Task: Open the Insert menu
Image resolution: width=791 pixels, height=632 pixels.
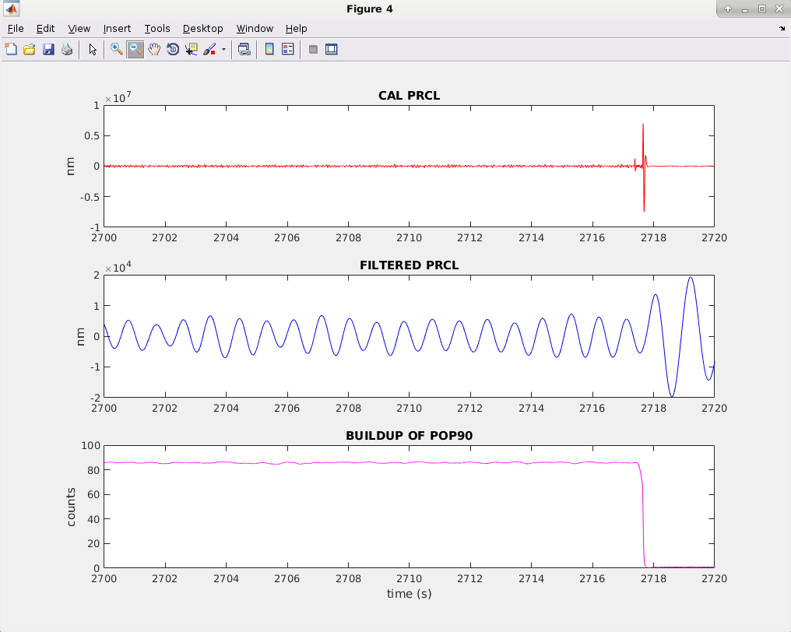Action: pos(117,29)
